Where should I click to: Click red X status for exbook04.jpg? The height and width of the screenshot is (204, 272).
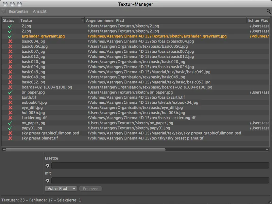coord(11,103)
